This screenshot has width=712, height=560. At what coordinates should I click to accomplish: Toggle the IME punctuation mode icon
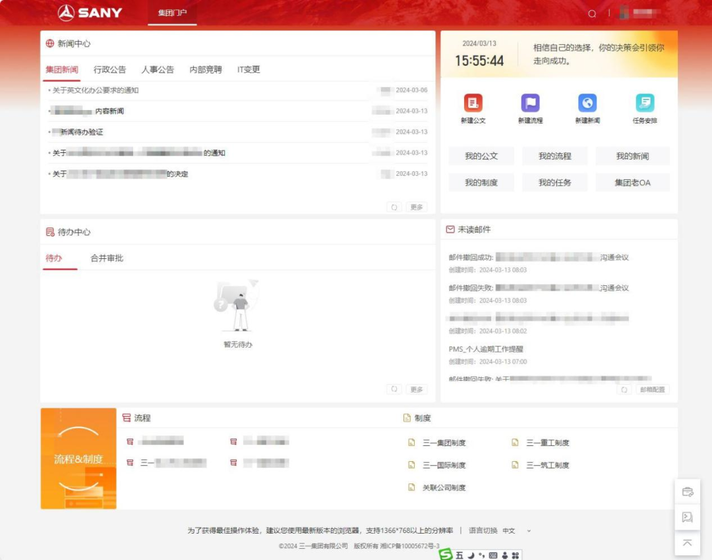[482, 555]
